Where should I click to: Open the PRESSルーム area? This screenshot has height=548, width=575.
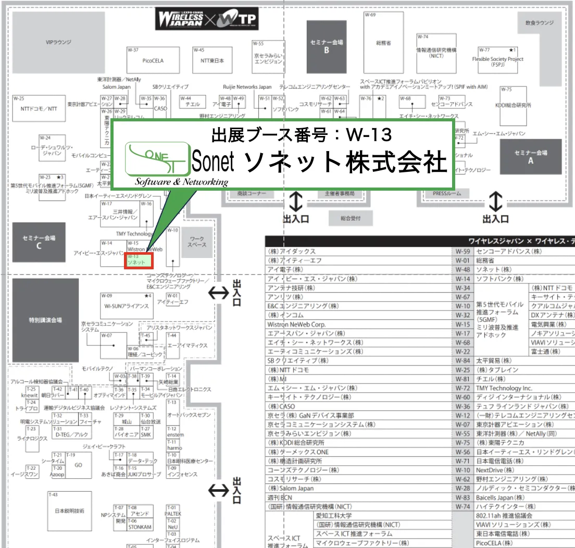pos(447,193)
